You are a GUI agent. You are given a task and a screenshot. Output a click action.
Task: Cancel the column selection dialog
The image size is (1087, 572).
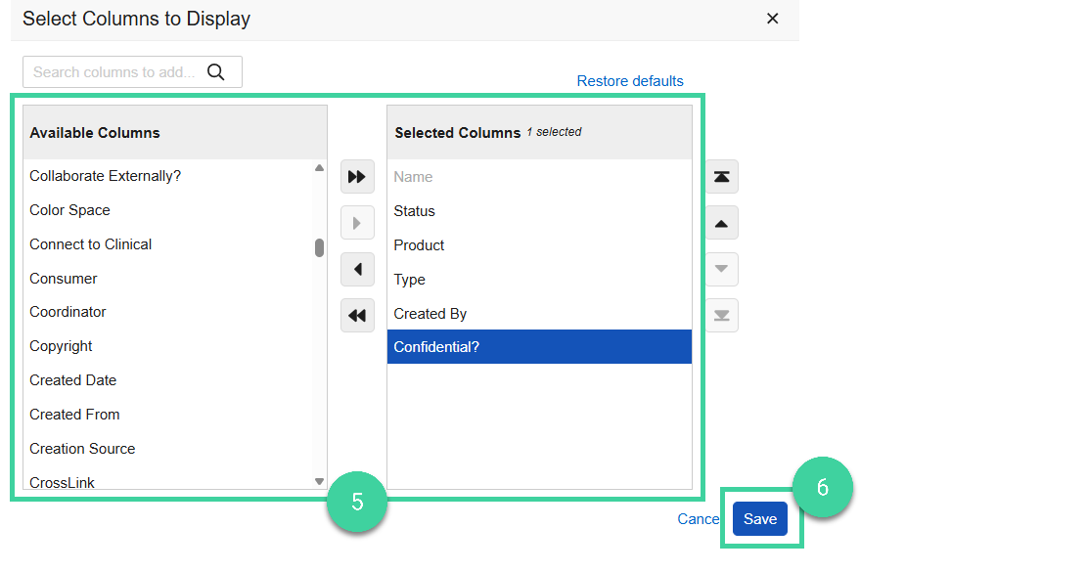[x=699, y=518]
